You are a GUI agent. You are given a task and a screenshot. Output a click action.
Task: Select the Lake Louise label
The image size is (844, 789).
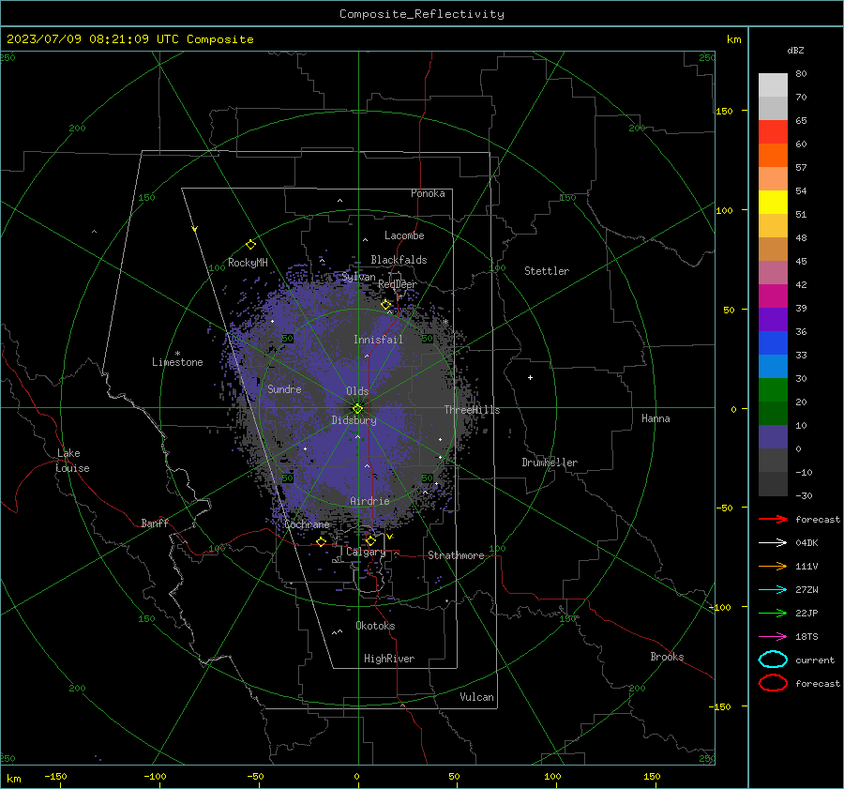point(72,461)
